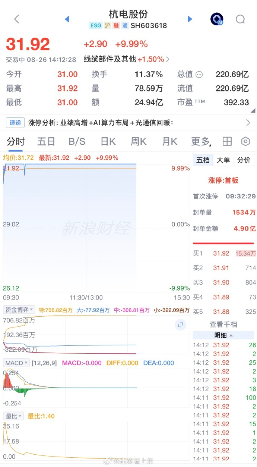This screenshot has width=257, height=467.
Task: Tap the 买2 31.91 order row
Action: click(224, 268)
